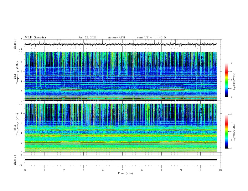Pick the ch.2 spectrogram color scale bar
Screen dimensions: 248x191
[x=226, y=131]
